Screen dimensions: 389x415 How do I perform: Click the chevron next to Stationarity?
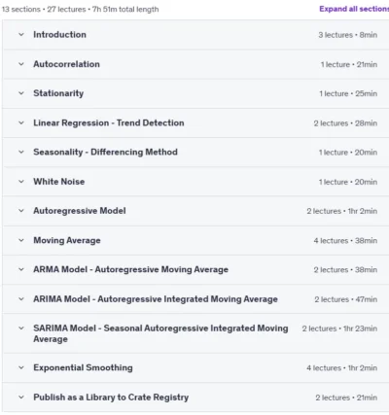tap(21, 93)
